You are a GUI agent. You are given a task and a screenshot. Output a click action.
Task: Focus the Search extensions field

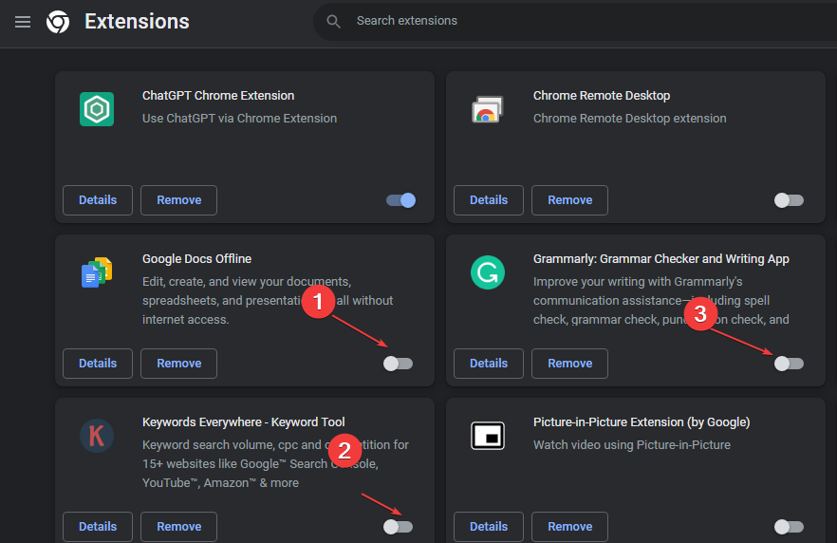(x=569, y=21)
